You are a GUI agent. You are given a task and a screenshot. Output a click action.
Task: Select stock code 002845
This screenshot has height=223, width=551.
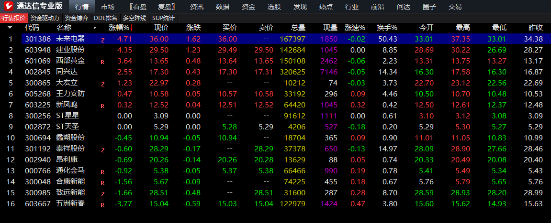pos(38,72)
